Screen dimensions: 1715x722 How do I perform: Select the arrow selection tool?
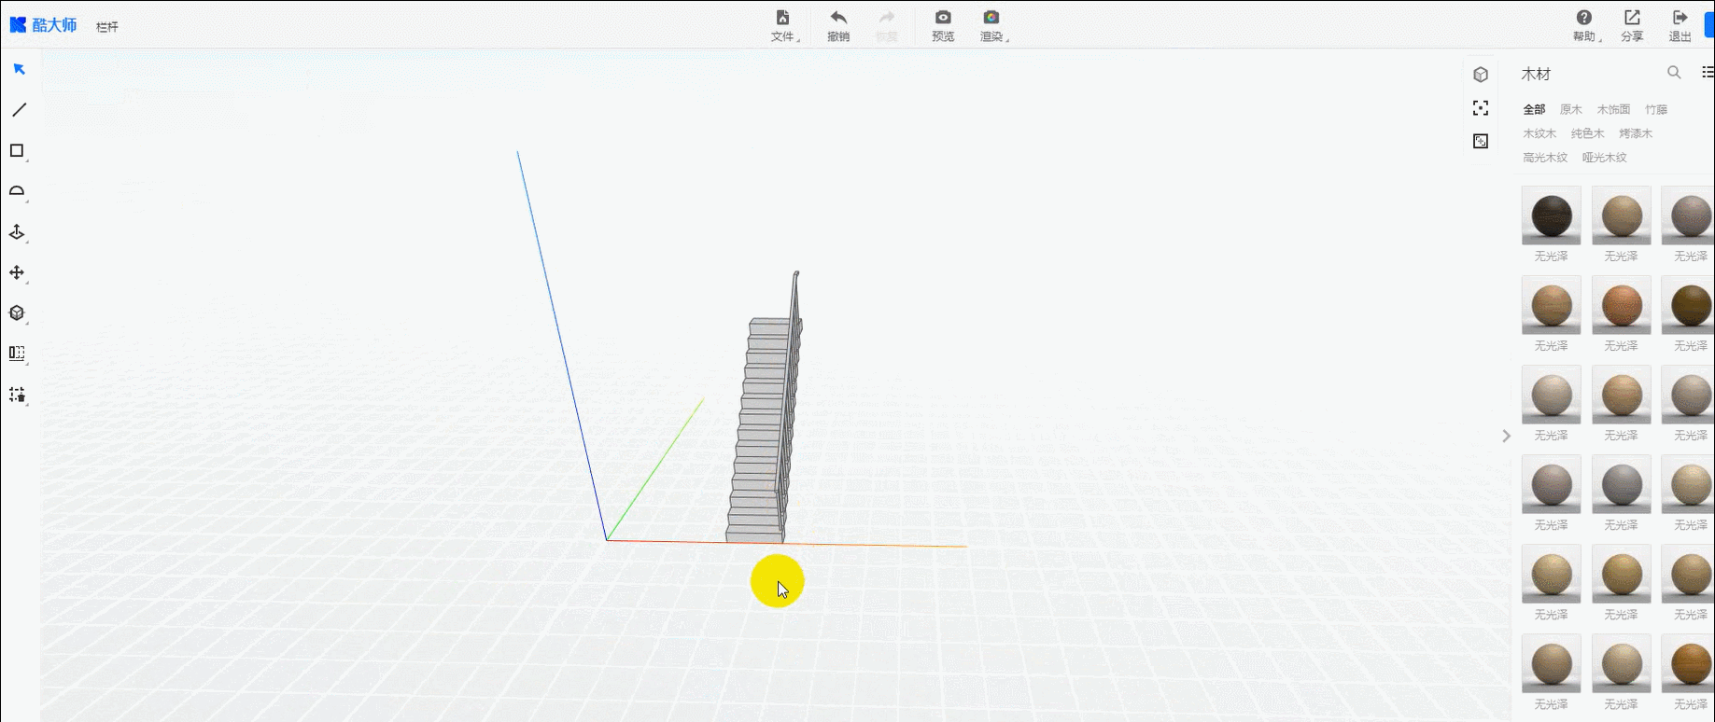coord(19,69)
